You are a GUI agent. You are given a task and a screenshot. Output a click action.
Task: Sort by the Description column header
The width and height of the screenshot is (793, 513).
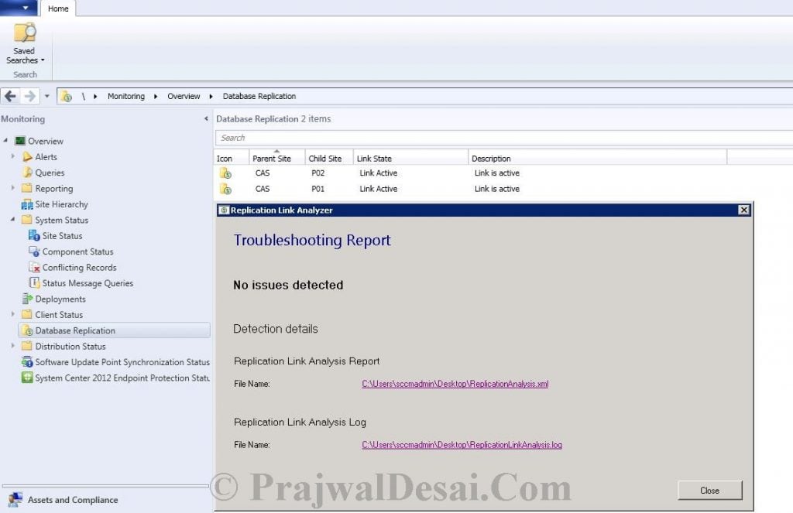click(597, 158)
